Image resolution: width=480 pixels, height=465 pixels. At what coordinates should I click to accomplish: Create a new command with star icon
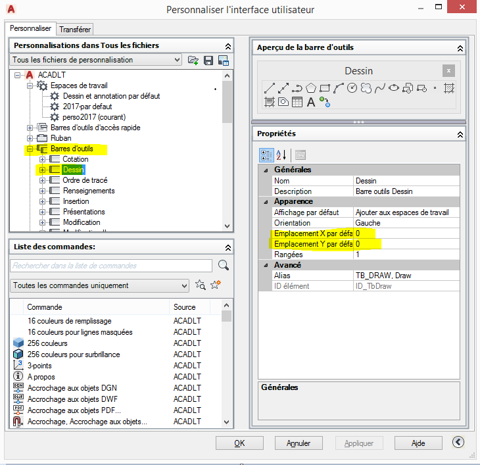[216, 285]
